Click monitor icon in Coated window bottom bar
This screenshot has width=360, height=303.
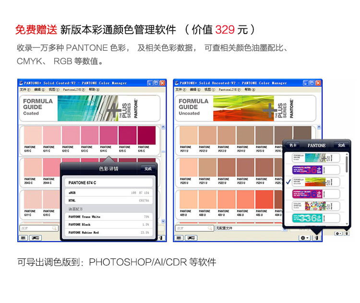pos(23,238)
